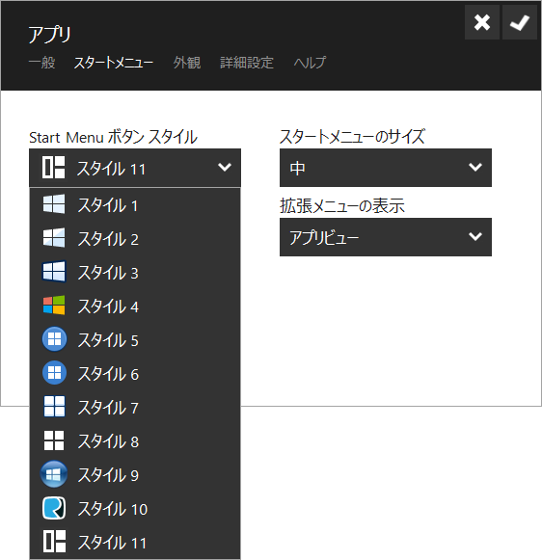
Task: Collapse the Start Menu ボタン スタイル dropdown
Action: pos(135,168)
